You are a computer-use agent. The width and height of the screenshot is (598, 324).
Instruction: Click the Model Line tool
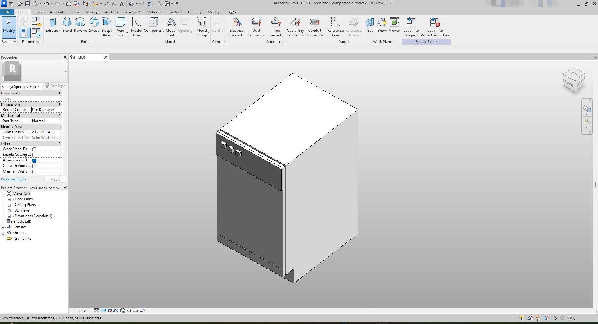pos(136,27)
